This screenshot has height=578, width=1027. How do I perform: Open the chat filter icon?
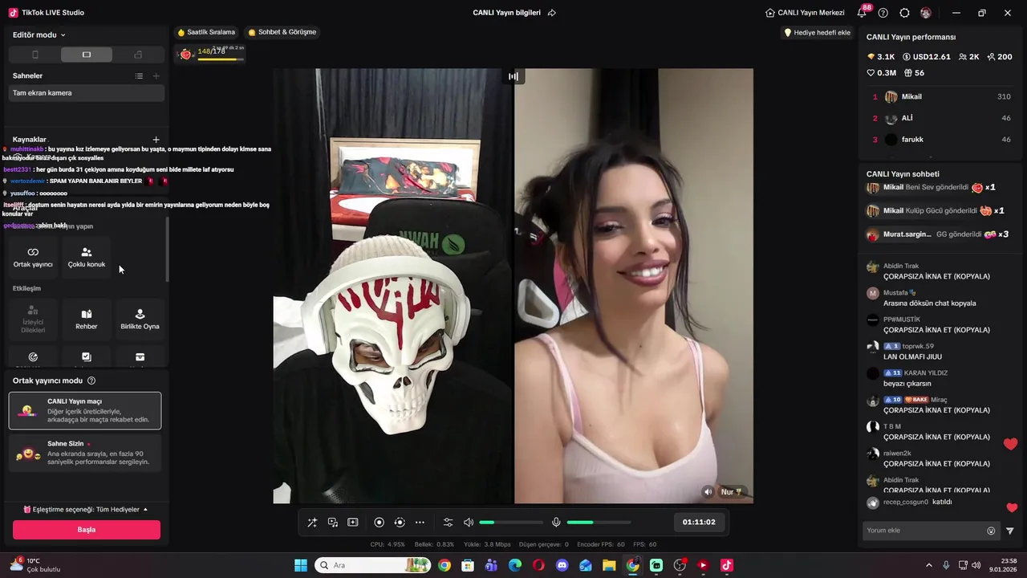click(x=1010, y=531)
